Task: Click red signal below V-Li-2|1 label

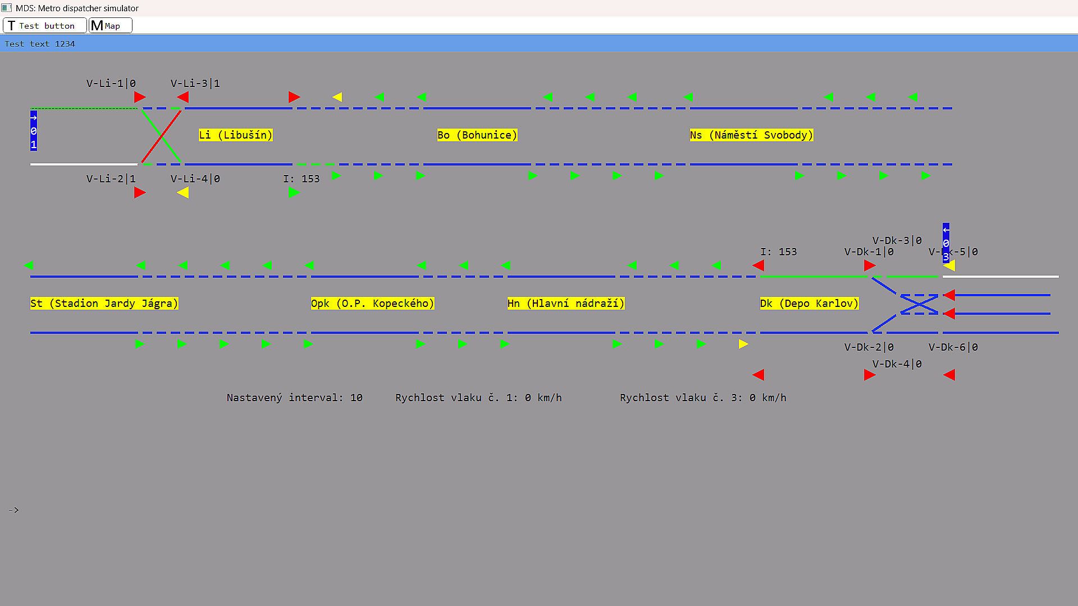Action: pyautogui.click(x=140, y=192)
